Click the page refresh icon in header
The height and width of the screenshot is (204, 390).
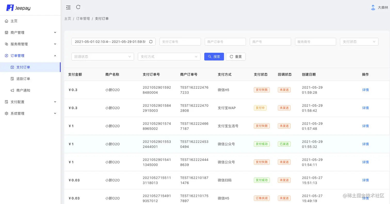click(78, 7)
